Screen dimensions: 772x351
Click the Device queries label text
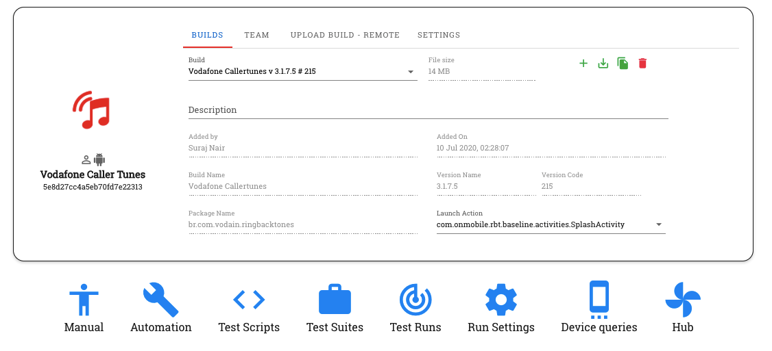(x=599, y=328)
